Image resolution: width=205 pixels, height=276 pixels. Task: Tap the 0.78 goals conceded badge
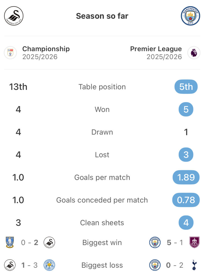pyautogui.click(x=186, y=200)
